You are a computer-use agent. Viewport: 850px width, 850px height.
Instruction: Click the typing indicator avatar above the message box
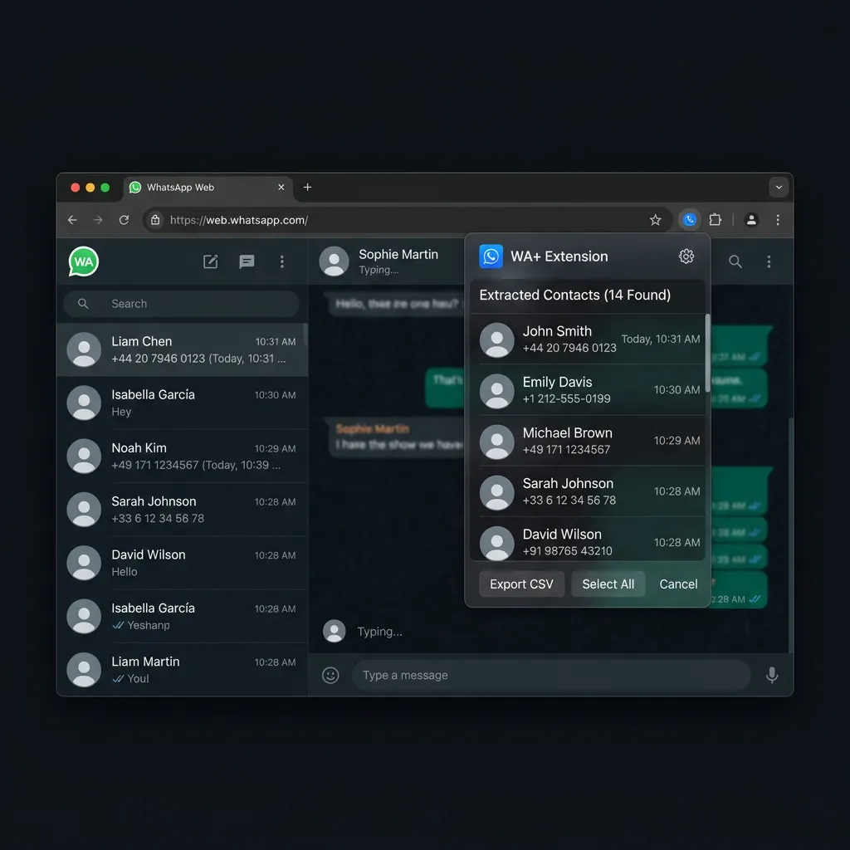[334, 631]
